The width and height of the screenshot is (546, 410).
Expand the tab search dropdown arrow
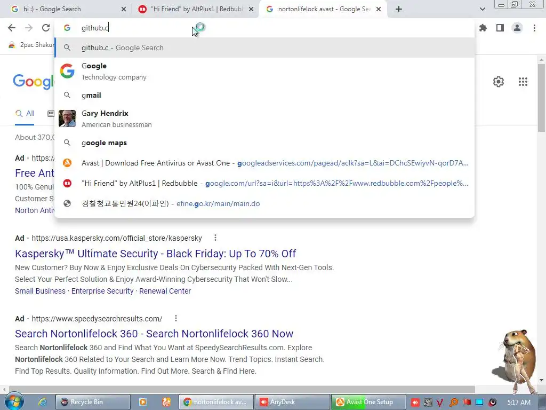482,9
